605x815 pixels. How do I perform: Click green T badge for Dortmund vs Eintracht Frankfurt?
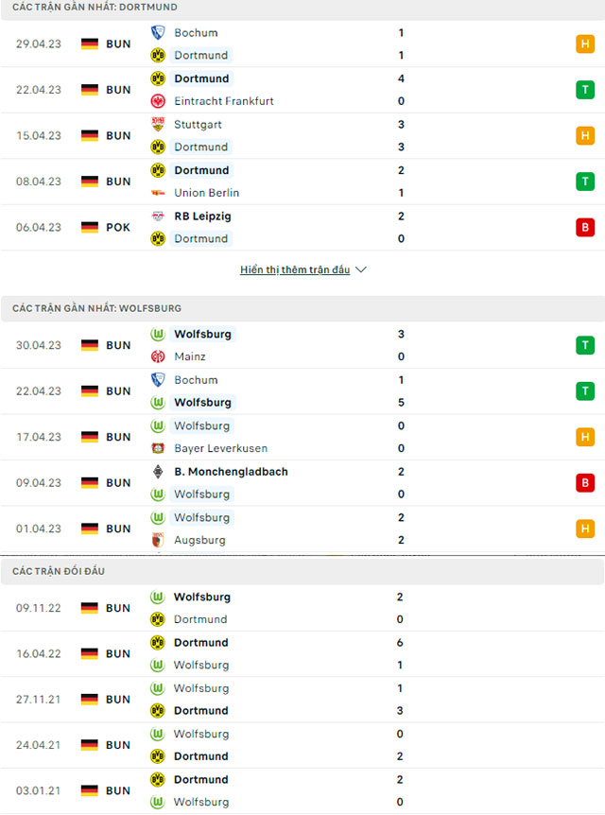[585, 90]
